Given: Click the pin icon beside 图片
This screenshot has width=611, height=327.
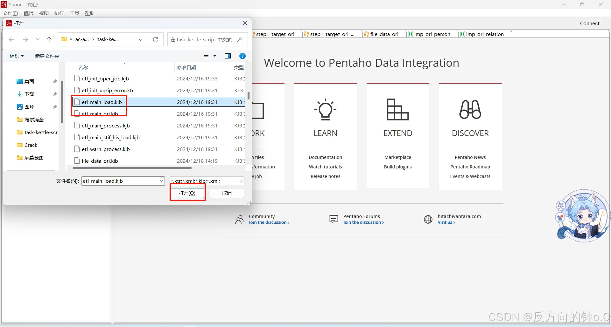Looking at the screenshot, I should point(55,107).
